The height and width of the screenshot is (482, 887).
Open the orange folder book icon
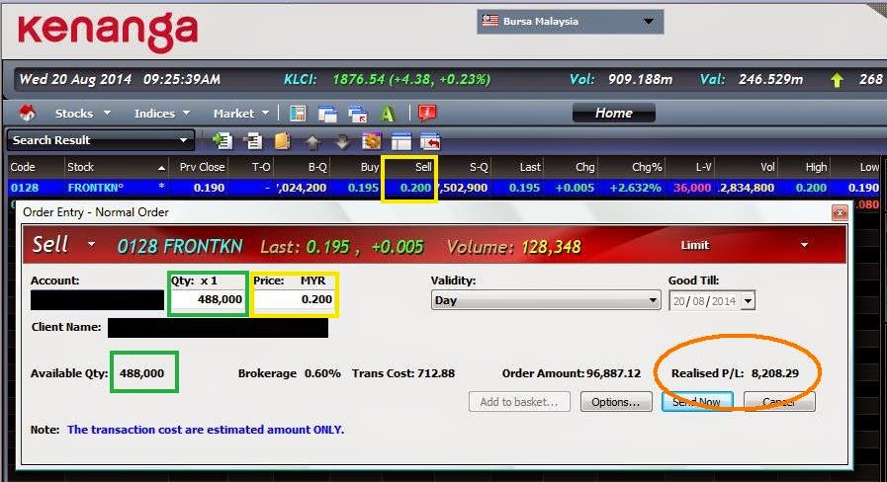282,140
